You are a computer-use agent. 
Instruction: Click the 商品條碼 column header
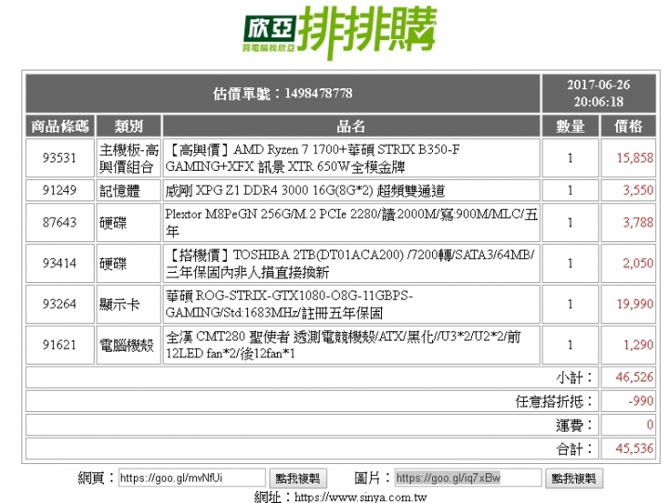[x=59, y=126]
